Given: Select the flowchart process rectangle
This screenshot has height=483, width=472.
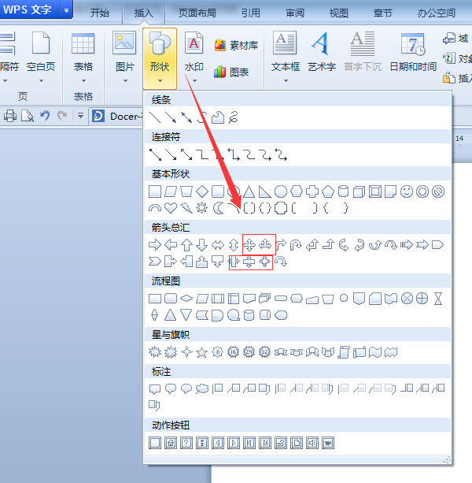Looking at the screenshot, I should [155, 298].
